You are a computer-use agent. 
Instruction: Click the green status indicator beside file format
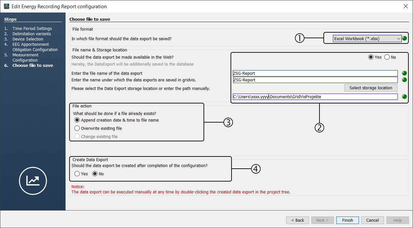(404, 39)
